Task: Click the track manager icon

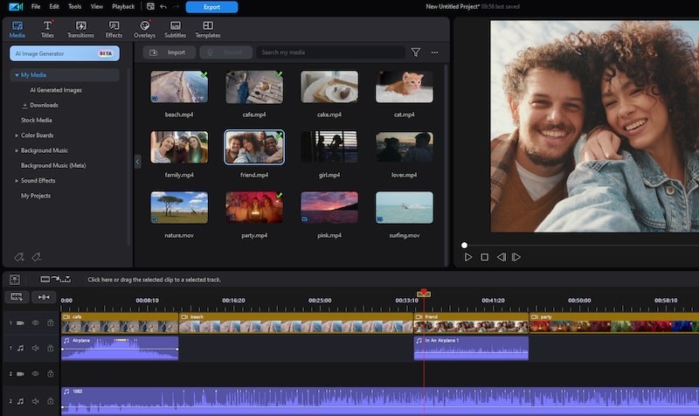Action: click(x=17, y=297)
